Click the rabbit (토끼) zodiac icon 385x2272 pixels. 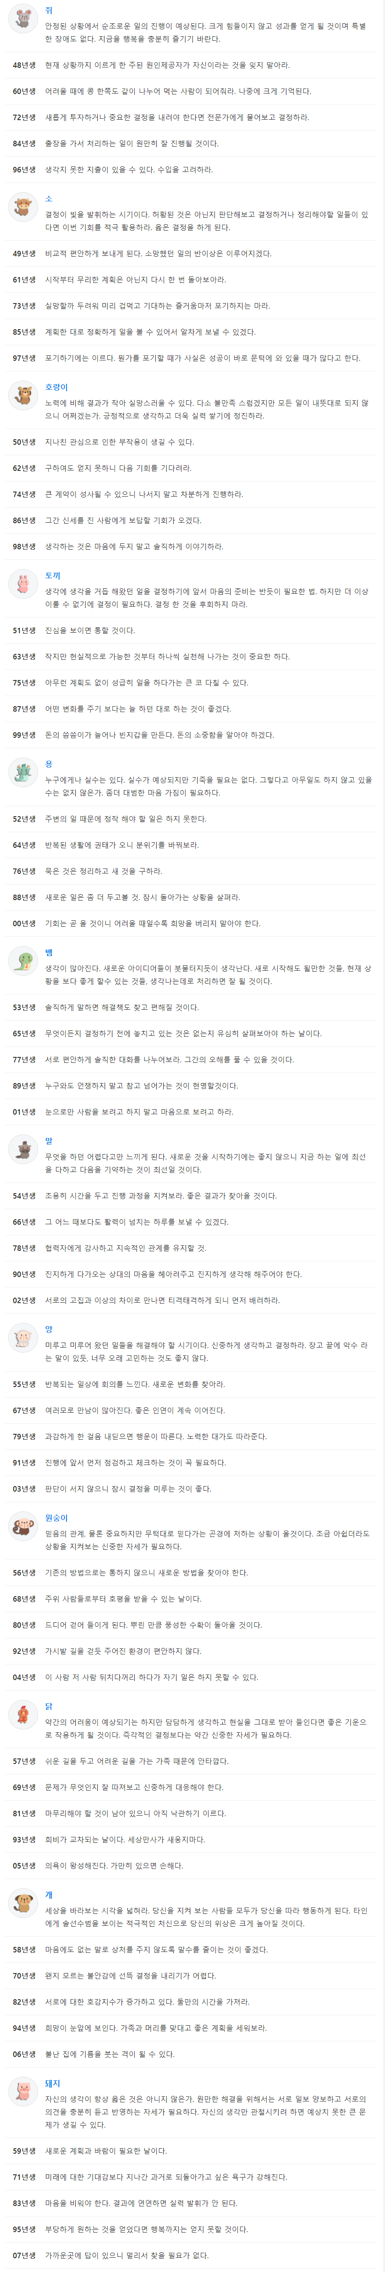point(21,584)
